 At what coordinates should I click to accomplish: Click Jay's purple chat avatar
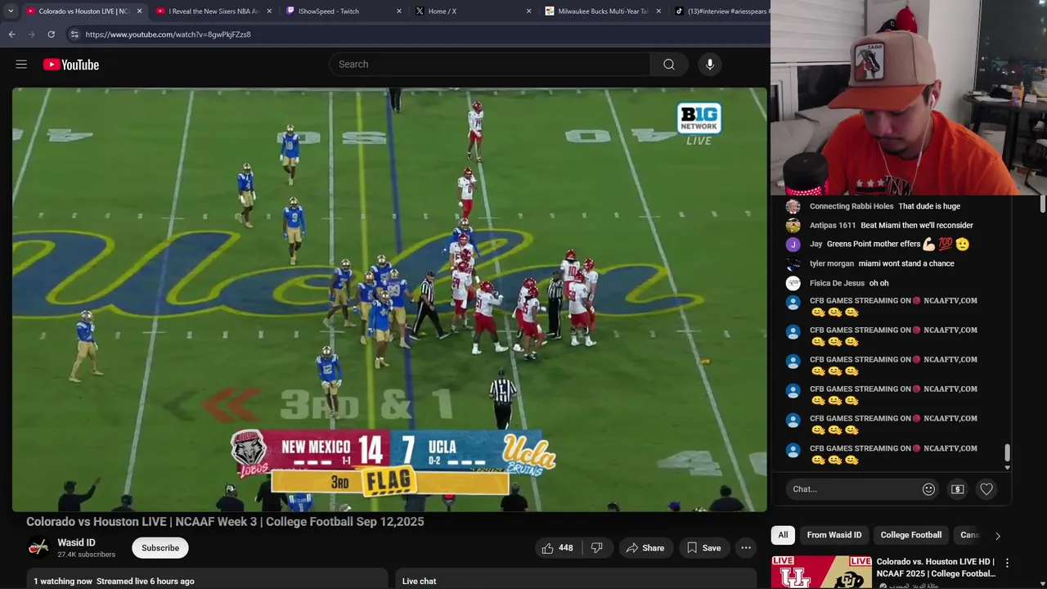pos(793,244)
